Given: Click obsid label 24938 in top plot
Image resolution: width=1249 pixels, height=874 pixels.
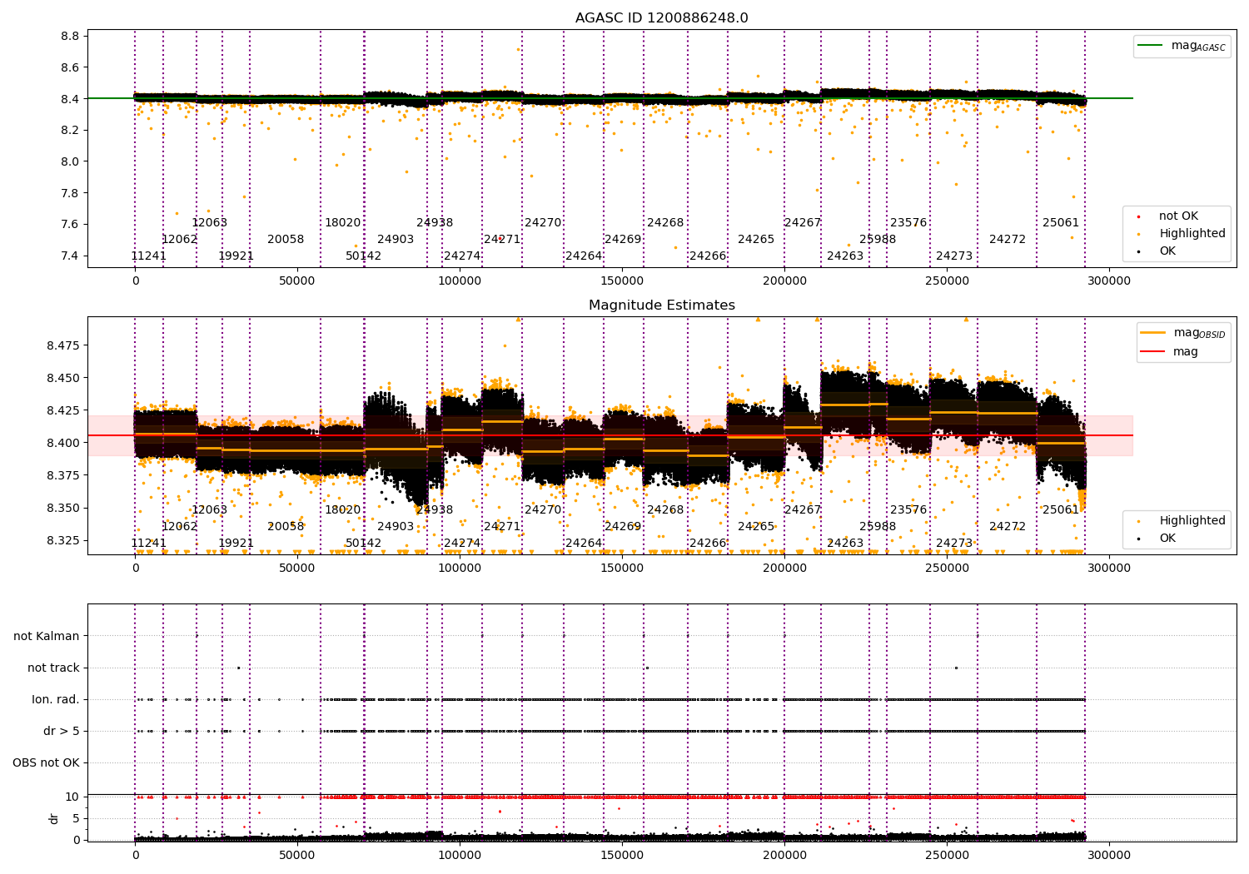Looking at the screenshot, I should click(435, 222).
